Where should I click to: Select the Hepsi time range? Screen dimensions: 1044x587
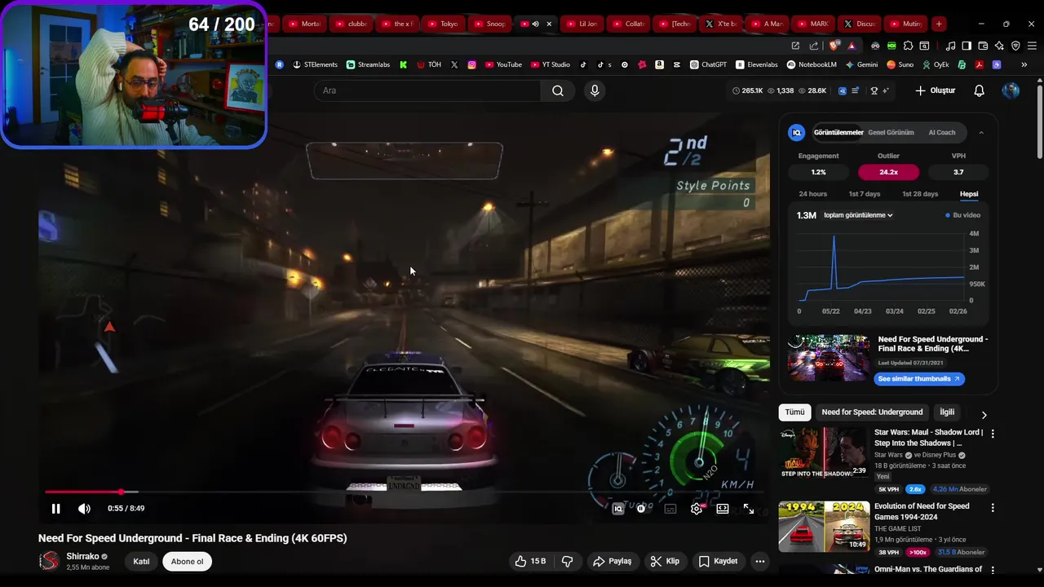tap(969, 194)
